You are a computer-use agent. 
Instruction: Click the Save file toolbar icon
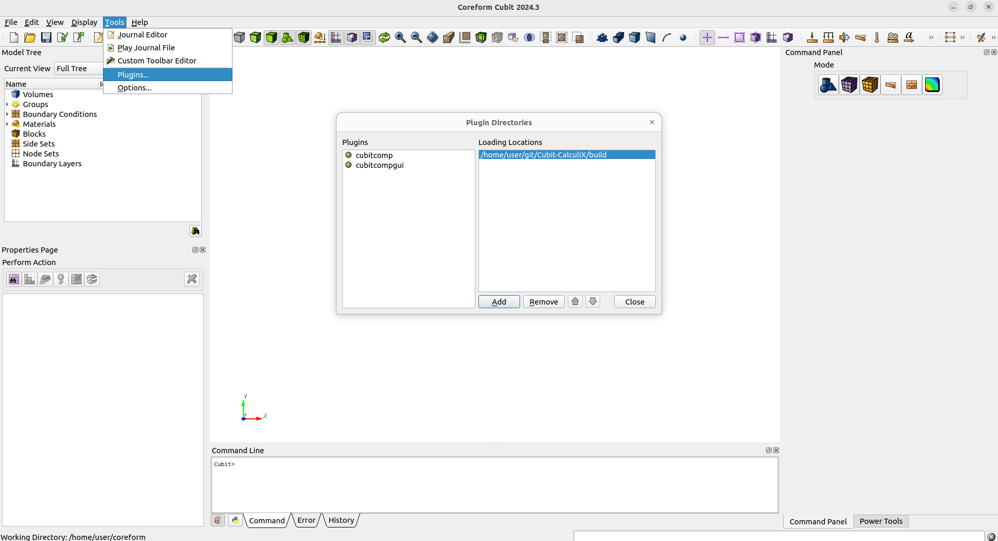pyautogui.click(x=46, y=37)
